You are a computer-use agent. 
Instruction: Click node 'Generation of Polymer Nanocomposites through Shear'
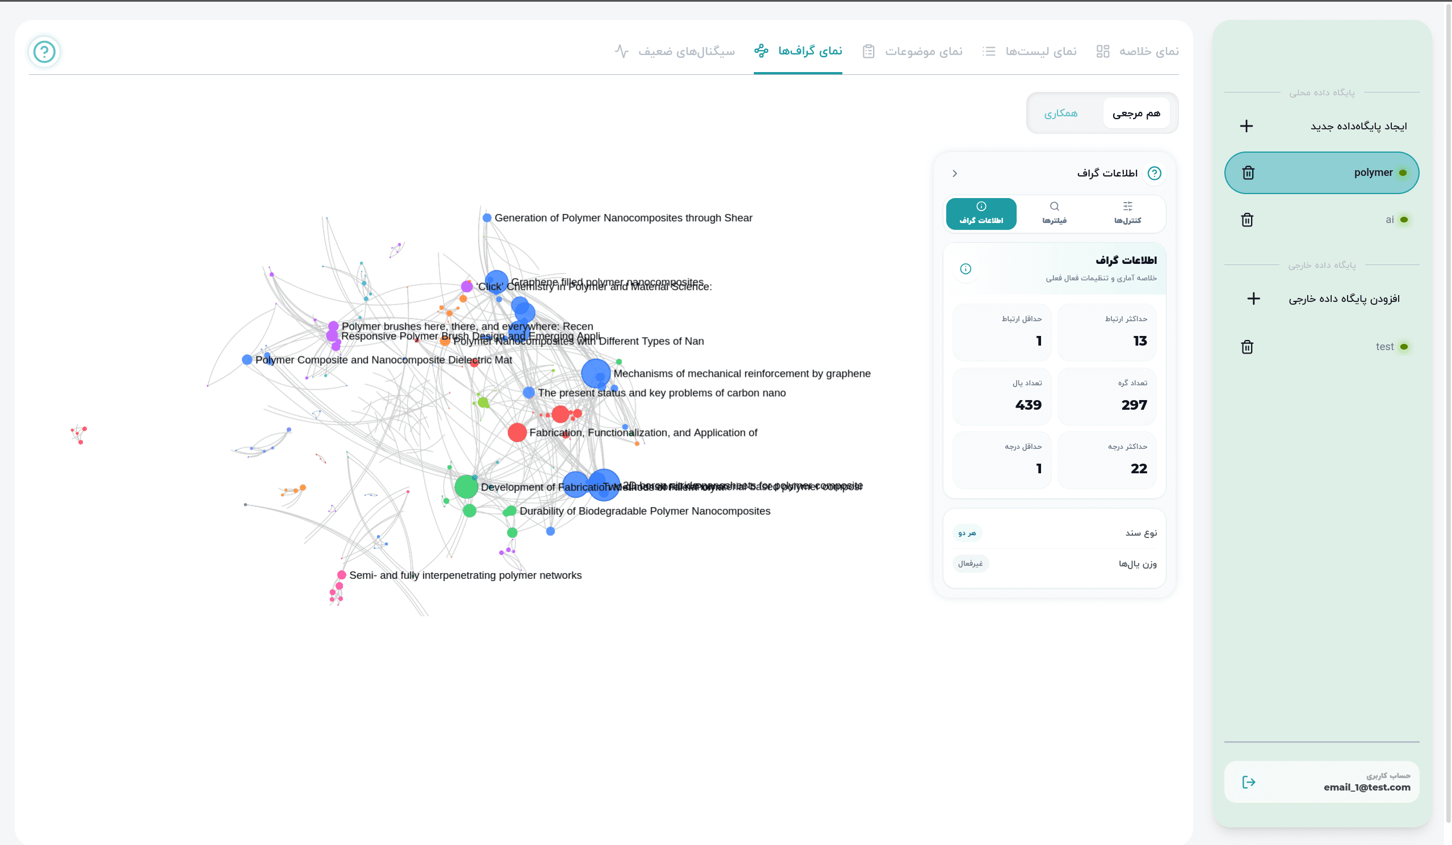487,218
